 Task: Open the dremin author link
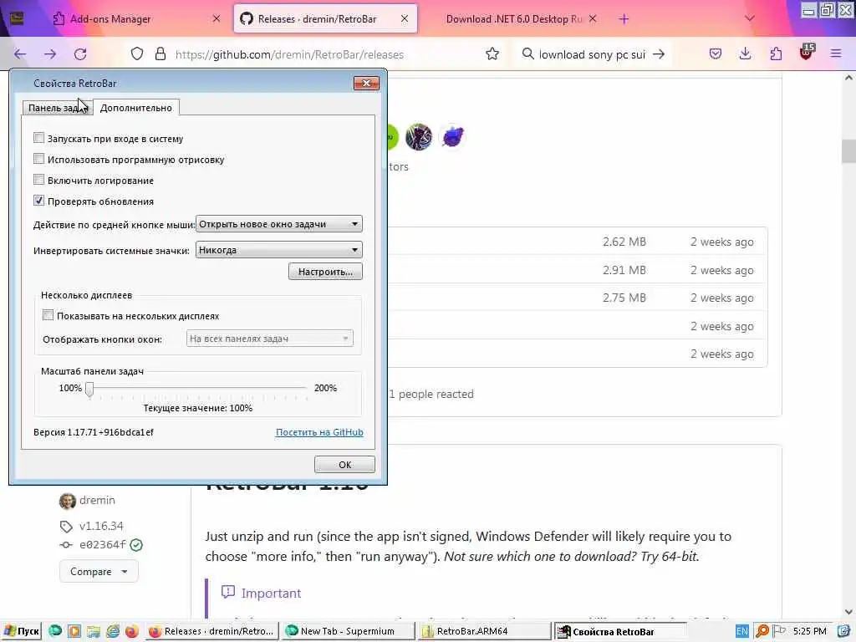coord(97,500)
